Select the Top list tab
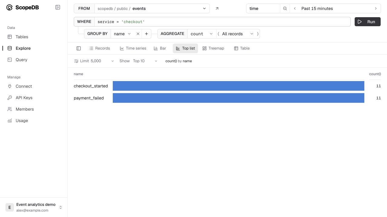Viewport: 387px width, 217px height. [185, 48]
